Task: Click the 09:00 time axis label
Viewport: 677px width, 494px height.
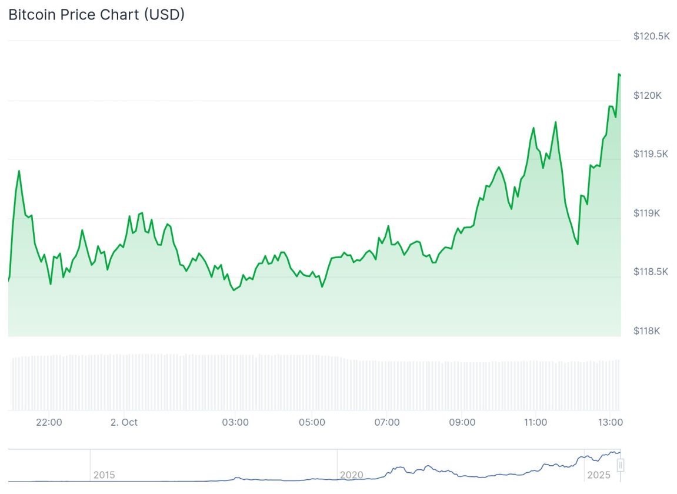Action: [462, 422]
